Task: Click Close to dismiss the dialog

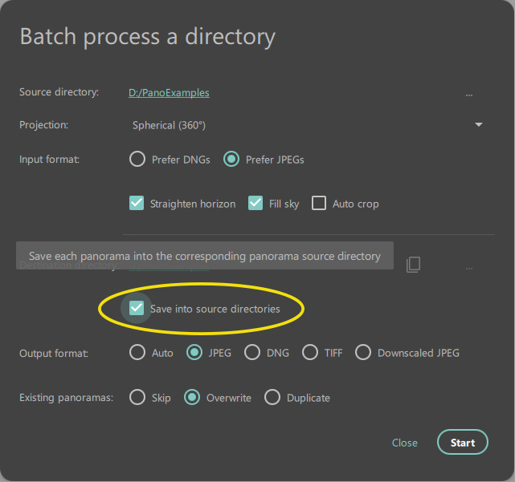Action: point(404,443)
